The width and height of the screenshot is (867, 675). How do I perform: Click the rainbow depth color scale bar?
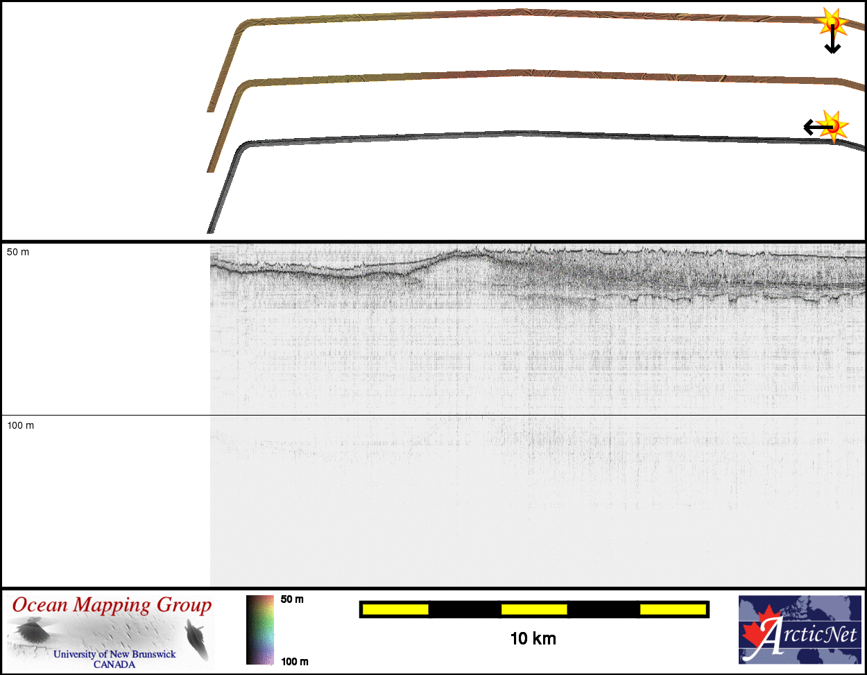pyautogui.click(x=260, y=630)
